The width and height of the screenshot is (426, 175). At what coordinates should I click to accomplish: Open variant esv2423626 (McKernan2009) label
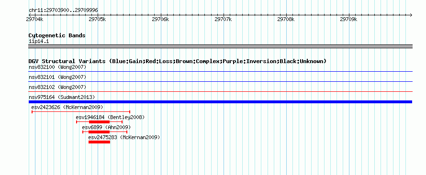click(x=67, y=107)
